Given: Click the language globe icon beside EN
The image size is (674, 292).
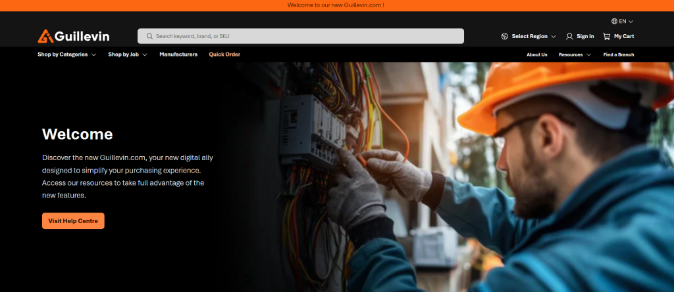Looking at the screenshot, I should click(x=614, y=21).
